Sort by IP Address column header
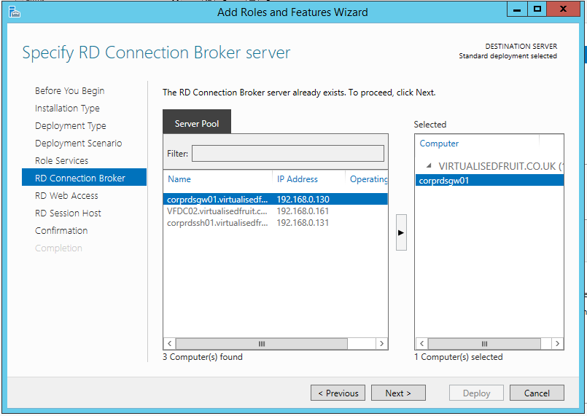Image resolution: width=587 pixels, height=416 pixels. click(298, 179)
